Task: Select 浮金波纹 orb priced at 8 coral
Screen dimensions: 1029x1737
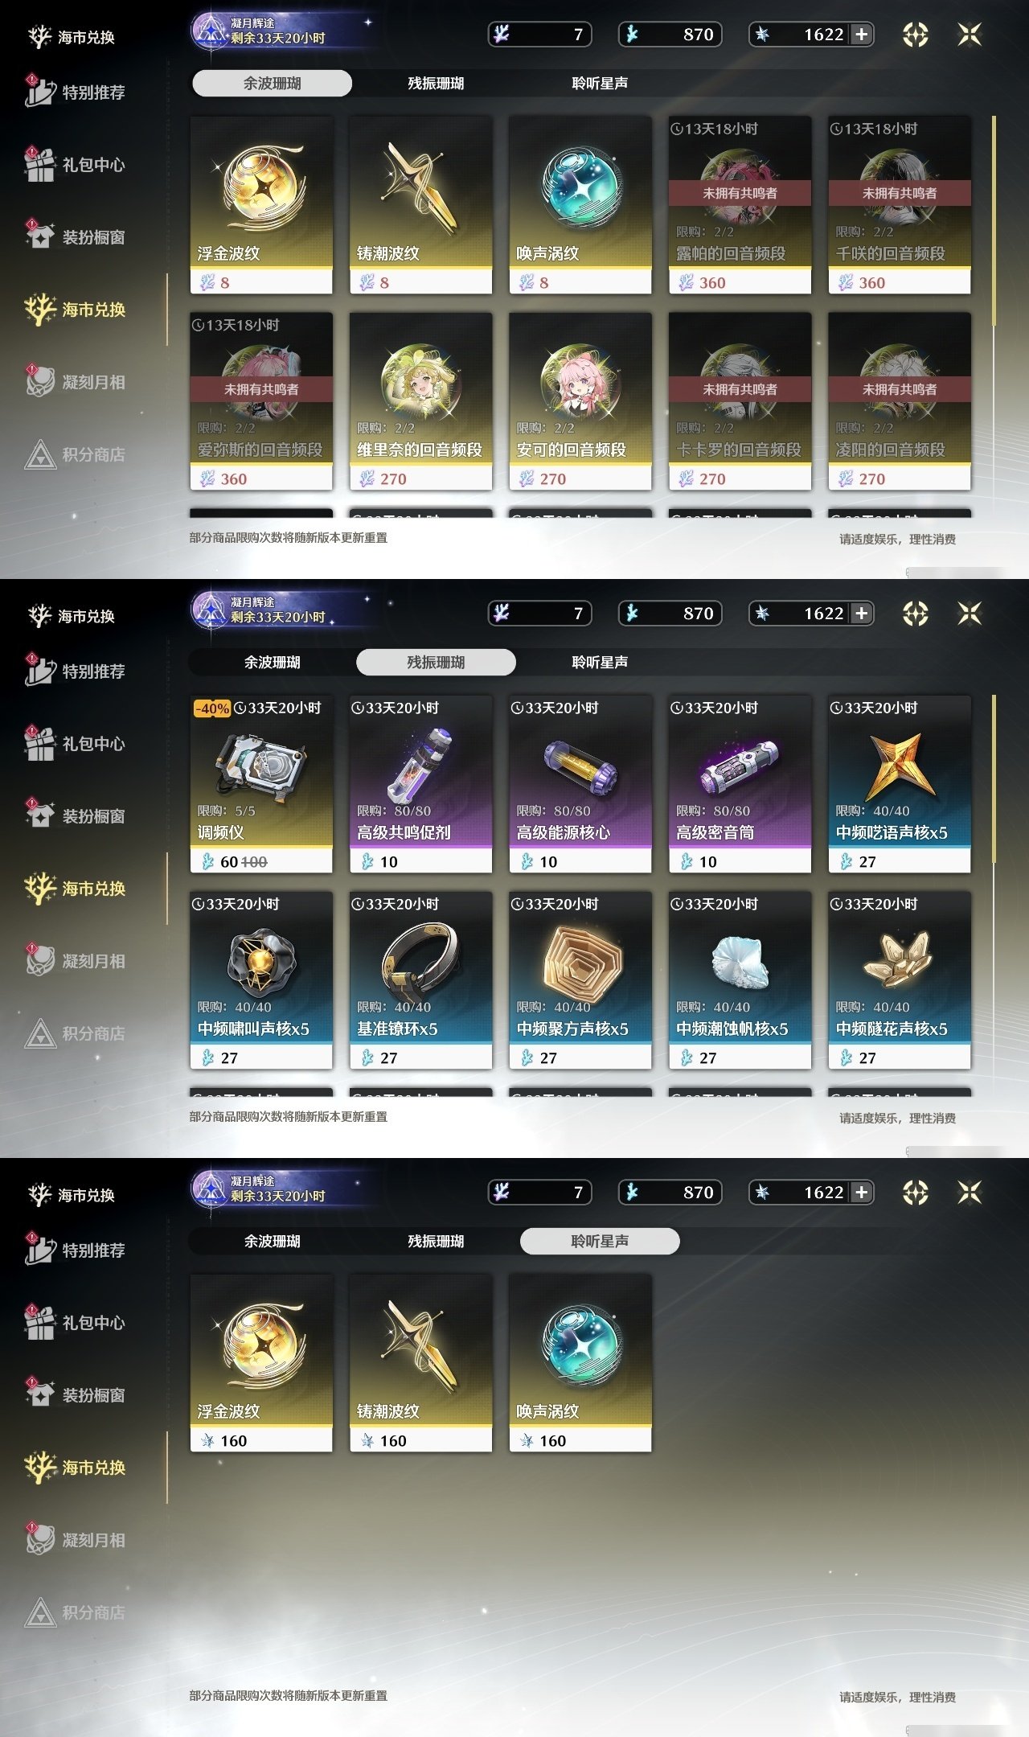Action: pyautogui.click(x=261, y=205)
